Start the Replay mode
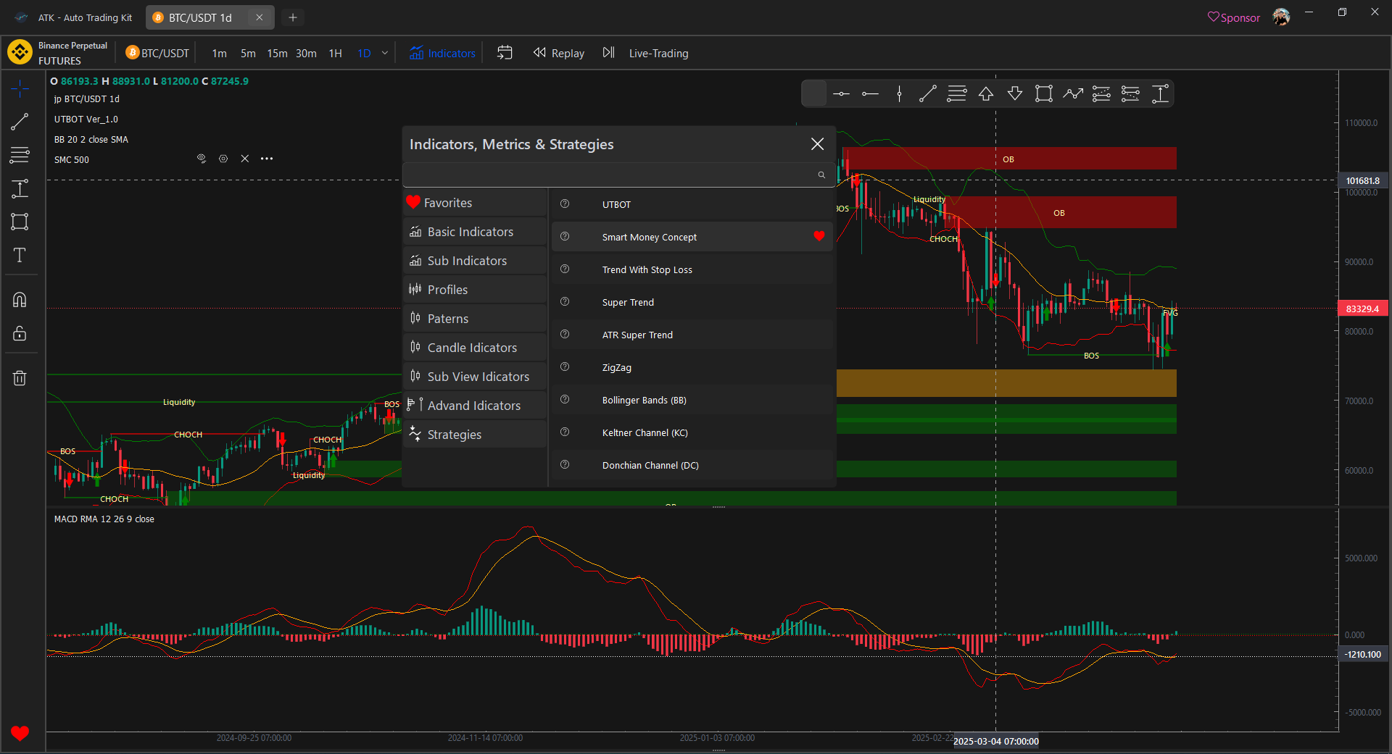The image size is (1392, 754). tap(559, 53)
